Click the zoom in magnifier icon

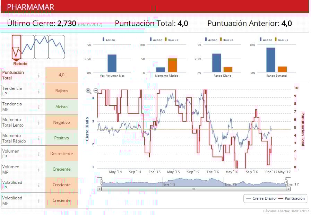pyautogui.click(x=88, y=91)
